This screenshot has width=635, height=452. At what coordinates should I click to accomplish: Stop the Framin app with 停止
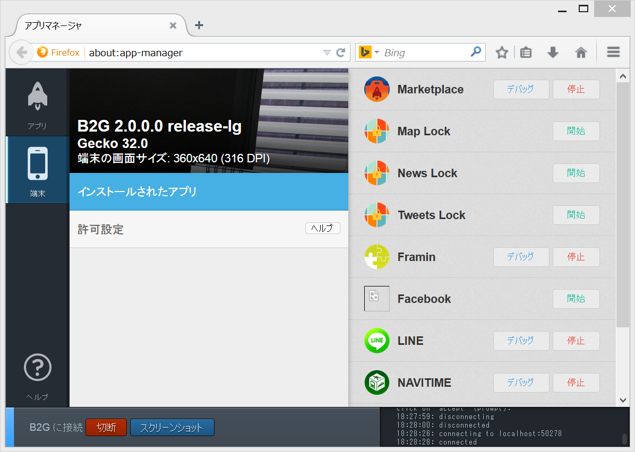576,257
